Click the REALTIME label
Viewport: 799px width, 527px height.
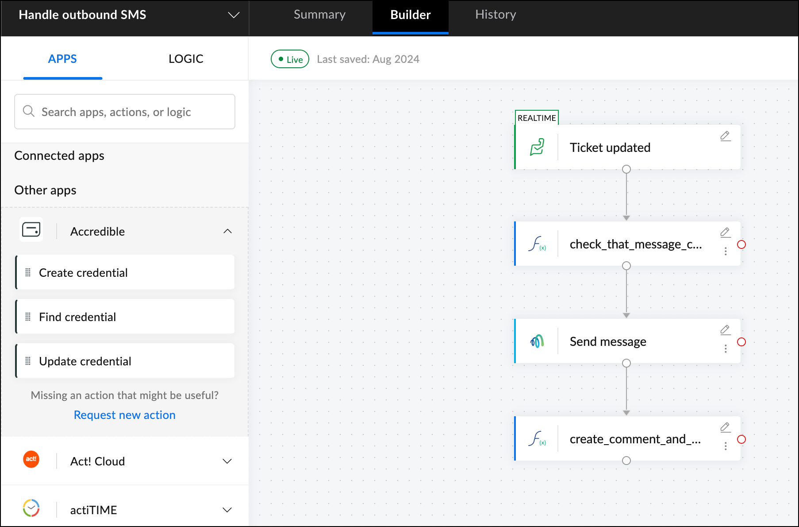click(537, 118)
